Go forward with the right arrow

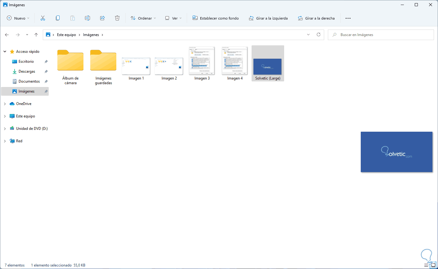tap(18, 35)
